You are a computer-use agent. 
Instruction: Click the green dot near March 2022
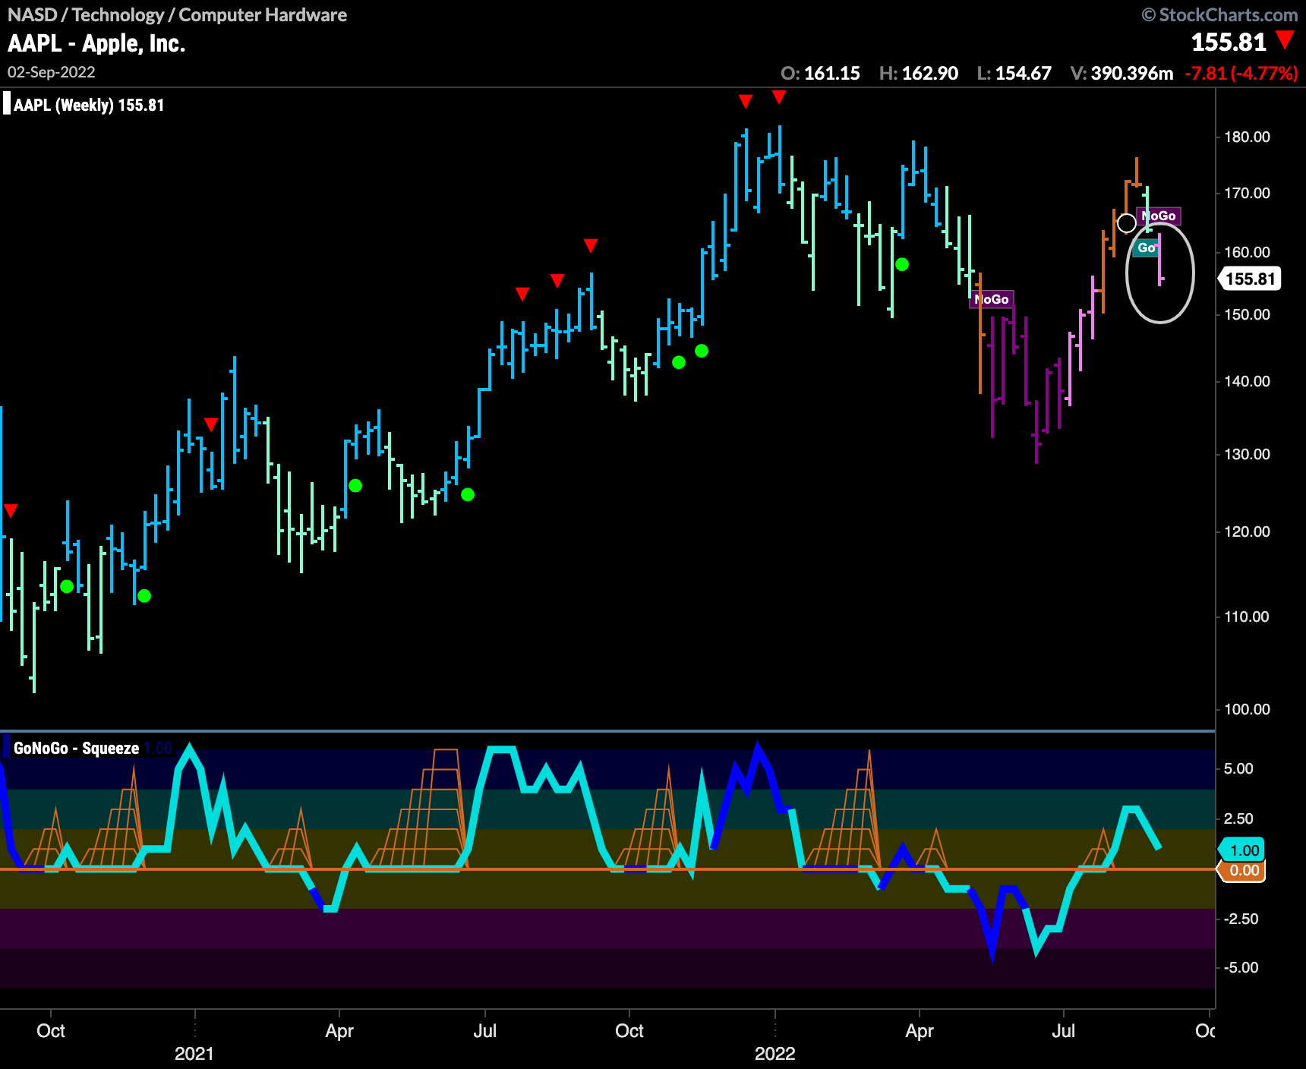tap(902, 264)
